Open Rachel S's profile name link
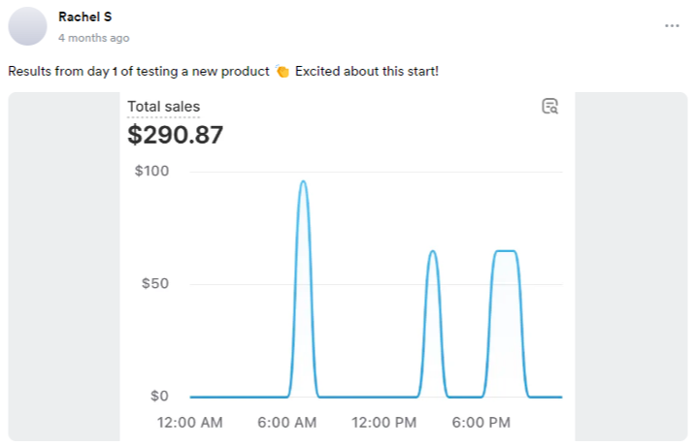694x446 pixels. point(84,16)
